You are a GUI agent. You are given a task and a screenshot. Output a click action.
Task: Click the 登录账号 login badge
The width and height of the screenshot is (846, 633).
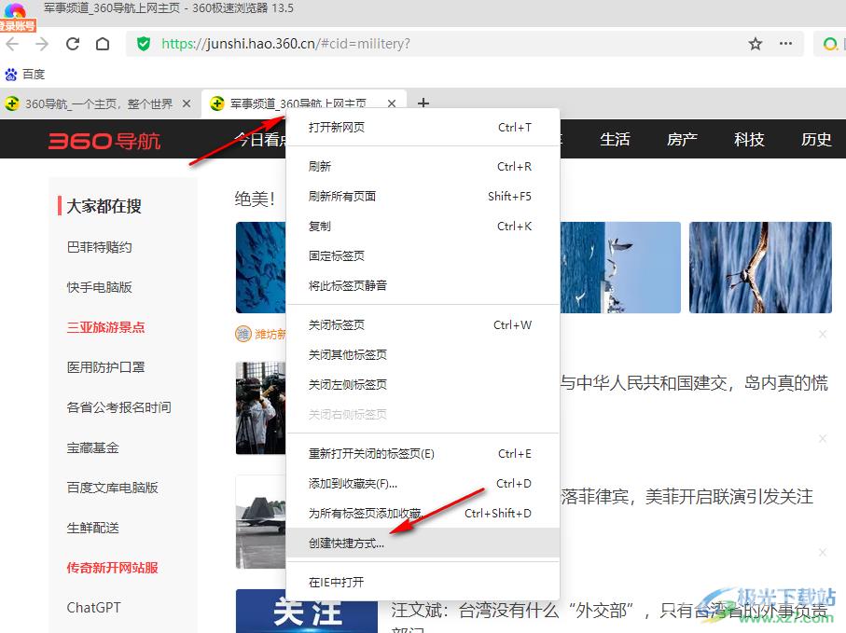pos(18,25)
